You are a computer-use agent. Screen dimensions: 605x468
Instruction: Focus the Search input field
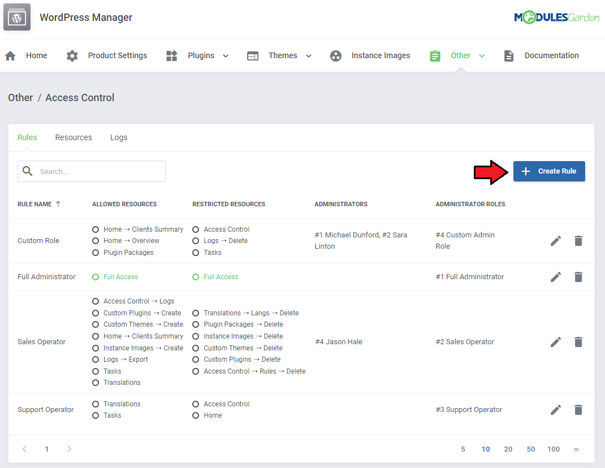(92, 171)
